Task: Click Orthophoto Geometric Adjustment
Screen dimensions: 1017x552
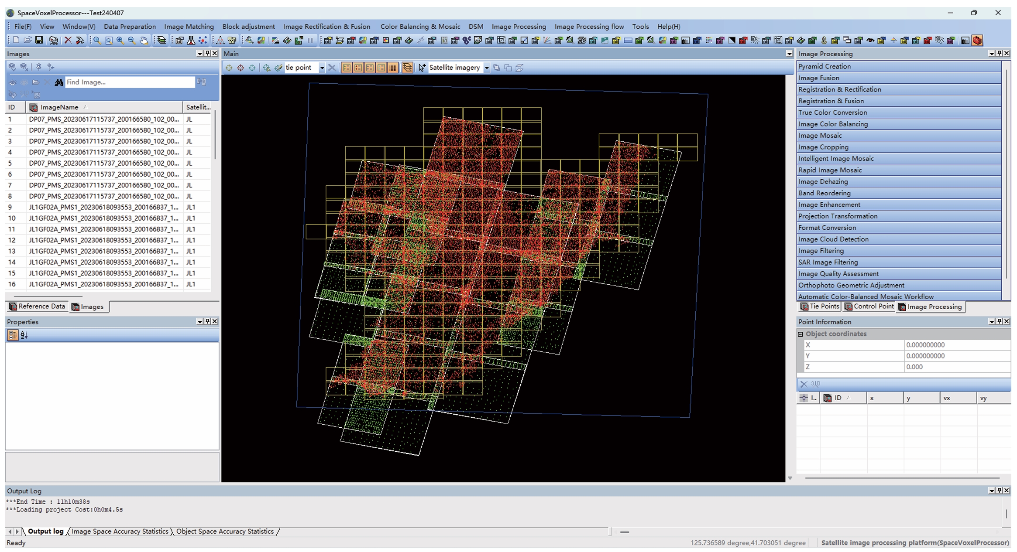Action: coord(899,285)
